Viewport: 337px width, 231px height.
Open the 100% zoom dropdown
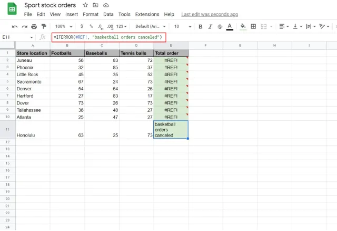pyautogui.click(x=64, y=26)
